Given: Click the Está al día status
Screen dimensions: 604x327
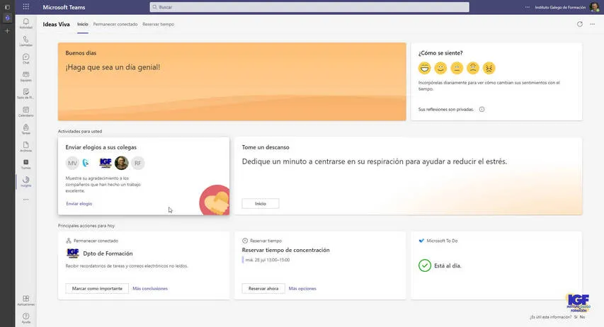Looking at the screenshot, I should click(448, 265).
